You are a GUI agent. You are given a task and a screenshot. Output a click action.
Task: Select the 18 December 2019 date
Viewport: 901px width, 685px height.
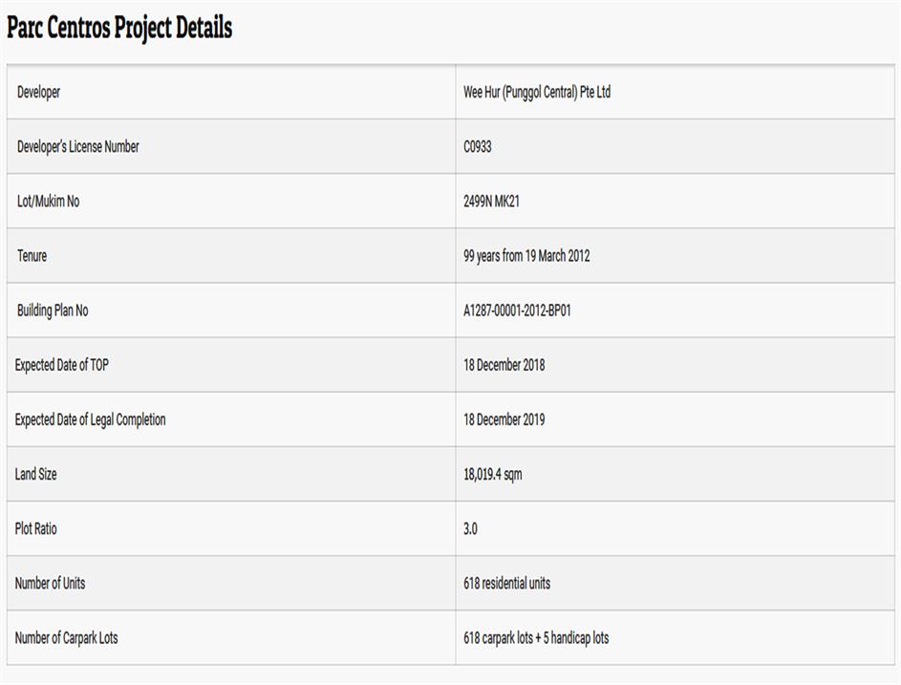click(504, 419)
